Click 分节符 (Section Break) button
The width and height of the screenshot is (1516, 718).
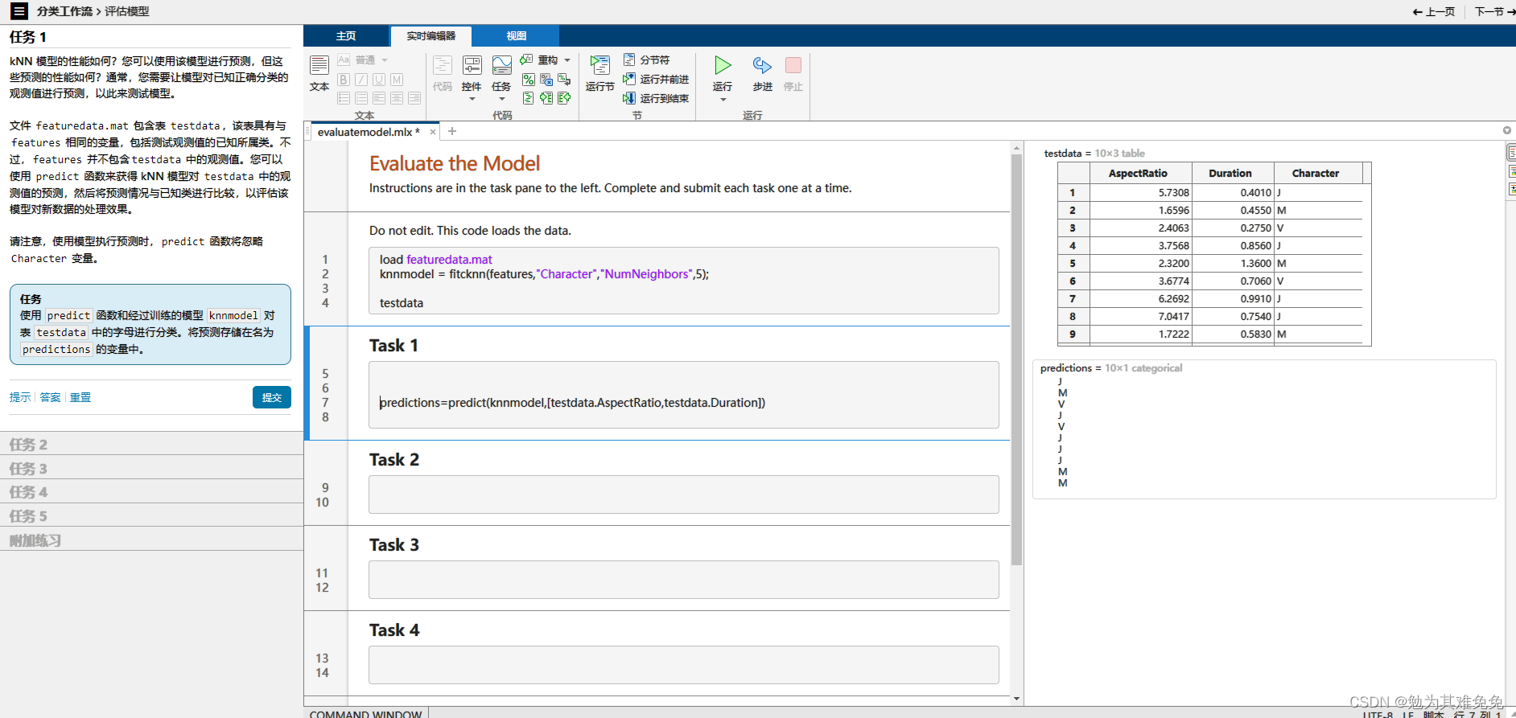tap(647, 60)
